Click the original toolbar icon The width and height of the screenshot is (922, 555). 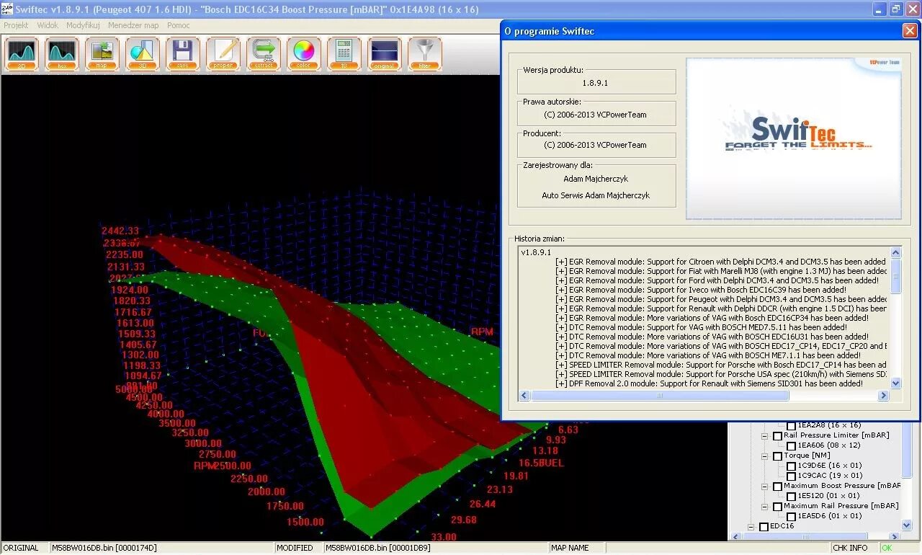tap(385, 54)
